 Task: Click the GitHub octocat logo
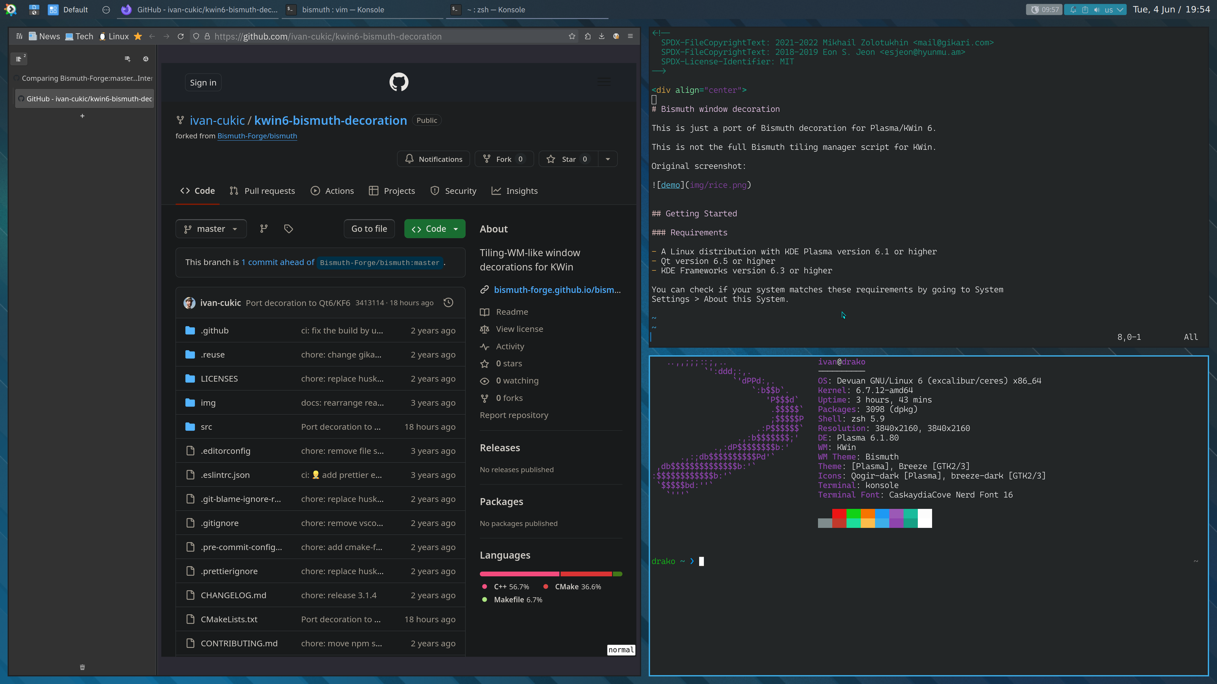coord(399,82)
